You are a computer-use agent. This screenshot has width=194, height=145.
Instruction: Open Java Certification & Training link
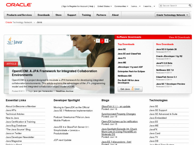tap(21, 122)
